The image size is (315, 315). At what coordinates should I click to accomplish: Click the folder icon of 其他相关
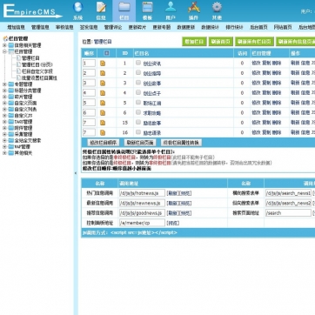point(11,153)
